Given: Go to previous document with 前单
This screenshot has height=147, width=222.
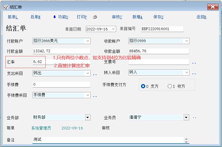Looking at the screenshot, I should pyautogui.click(x=13, y=17).
